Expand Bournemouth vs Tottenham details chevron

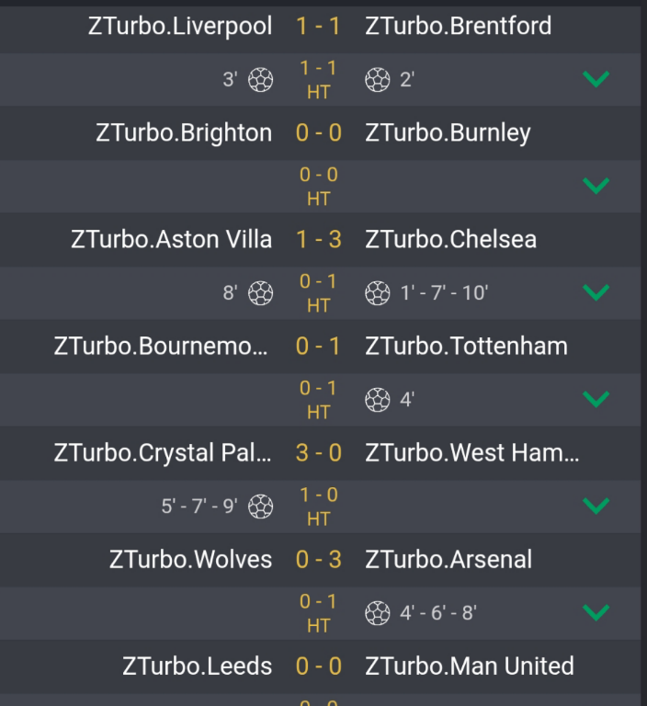coord(596,400)
